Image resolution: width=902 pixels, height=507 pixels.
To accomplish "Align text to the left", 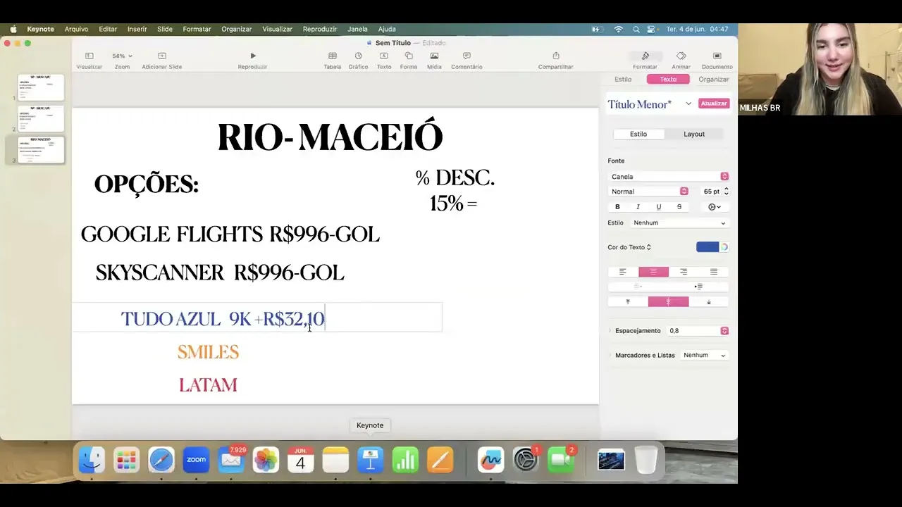I will (623, 272).
